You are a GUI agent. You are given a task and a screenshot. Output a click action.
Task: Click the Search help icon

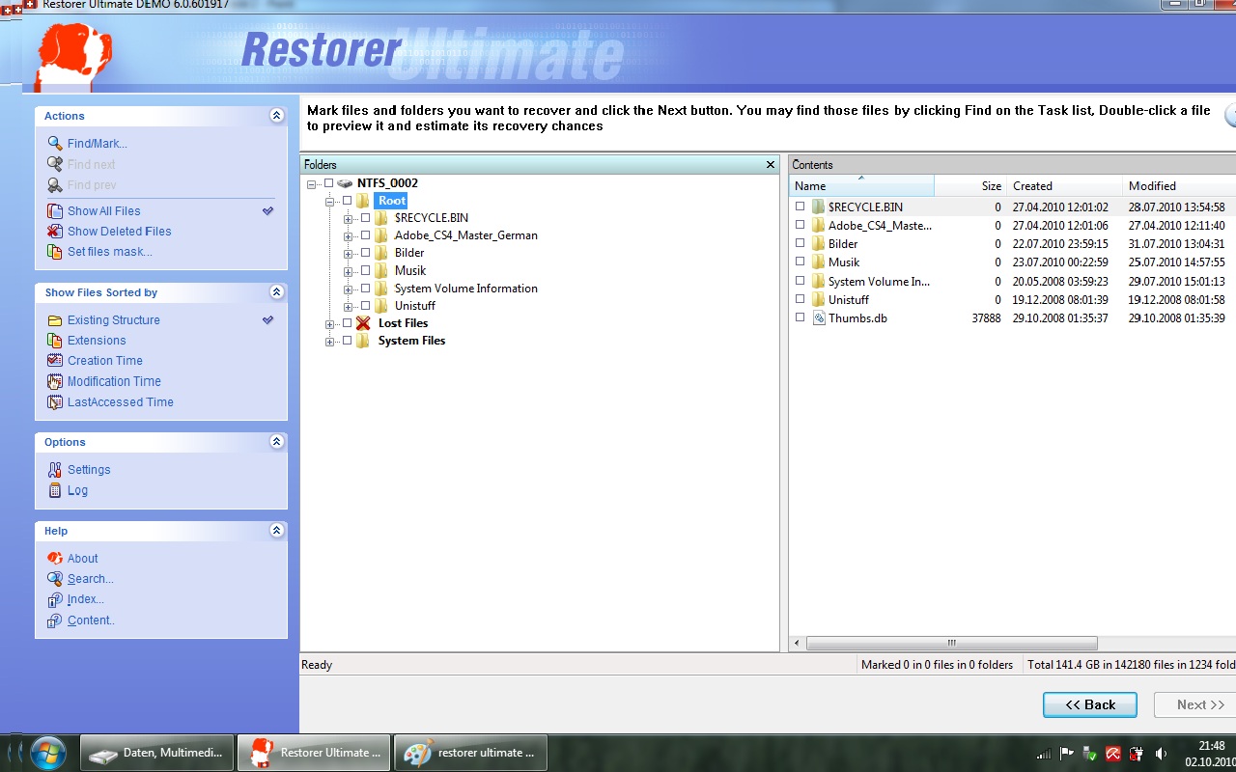point(55,579)
